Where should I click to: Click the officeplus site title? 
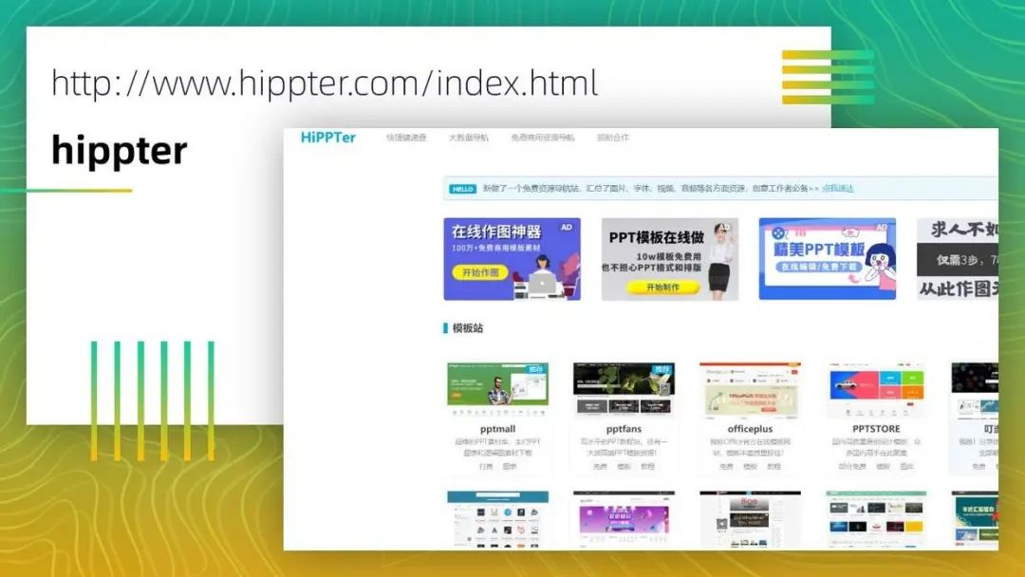coord(750,429)
